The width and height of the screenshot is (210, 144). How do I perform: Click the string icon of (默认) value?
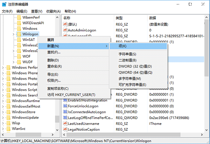click(65, 24)
